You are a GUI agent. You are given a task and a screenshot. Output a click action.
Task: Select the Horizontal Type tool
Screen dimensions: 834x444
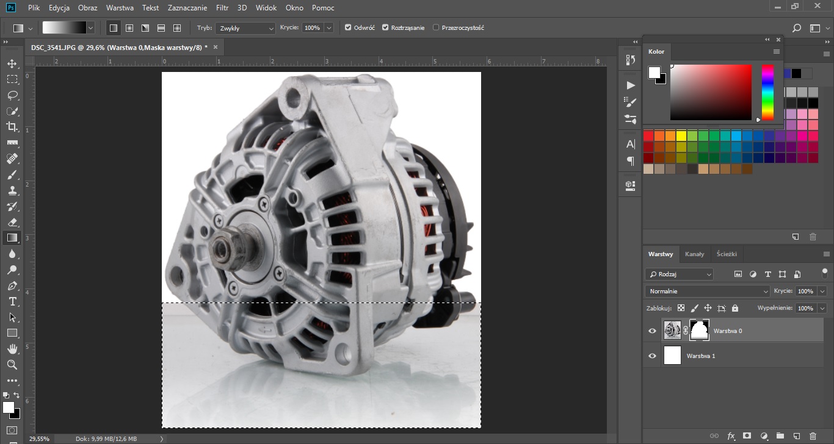pyautogui.click(x=12, y=301)
